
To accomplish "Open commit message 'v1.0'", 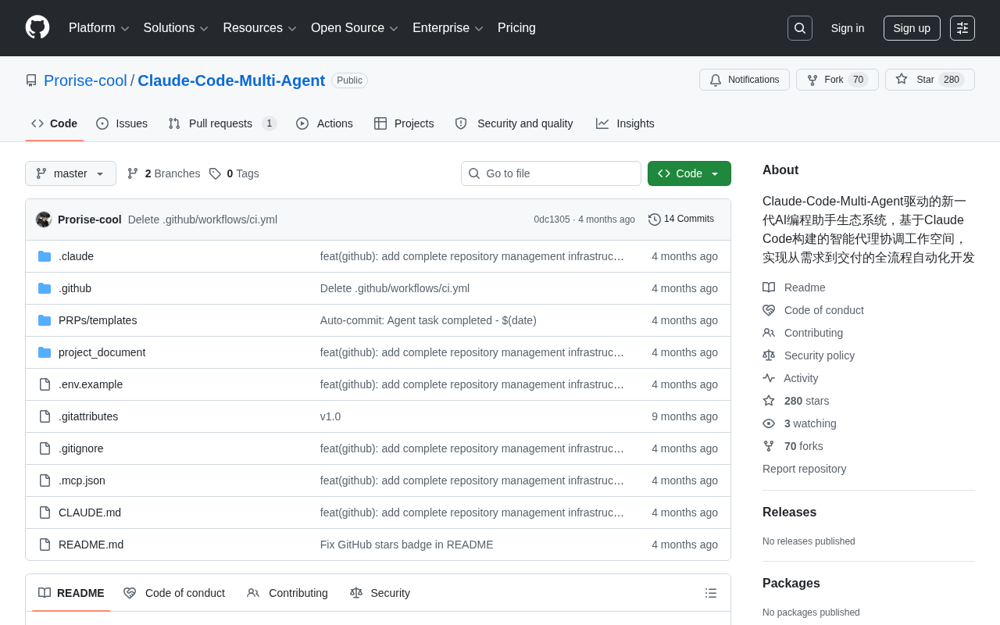I will [330, 416].
